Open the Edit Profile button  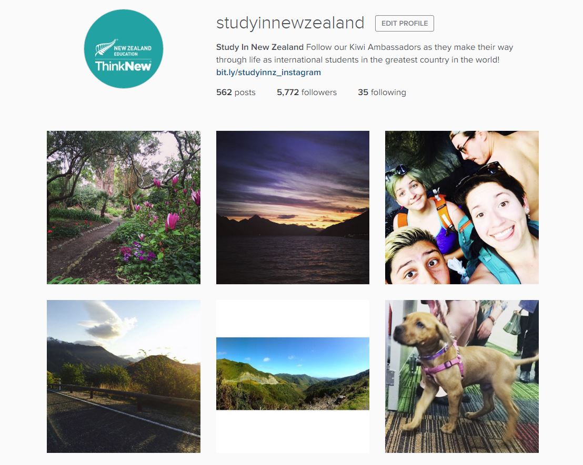(x=405, y=24)
